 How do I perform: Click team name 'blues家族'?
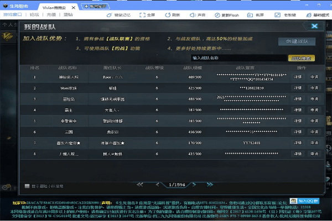pyautogui.click(x=69, y=88)
